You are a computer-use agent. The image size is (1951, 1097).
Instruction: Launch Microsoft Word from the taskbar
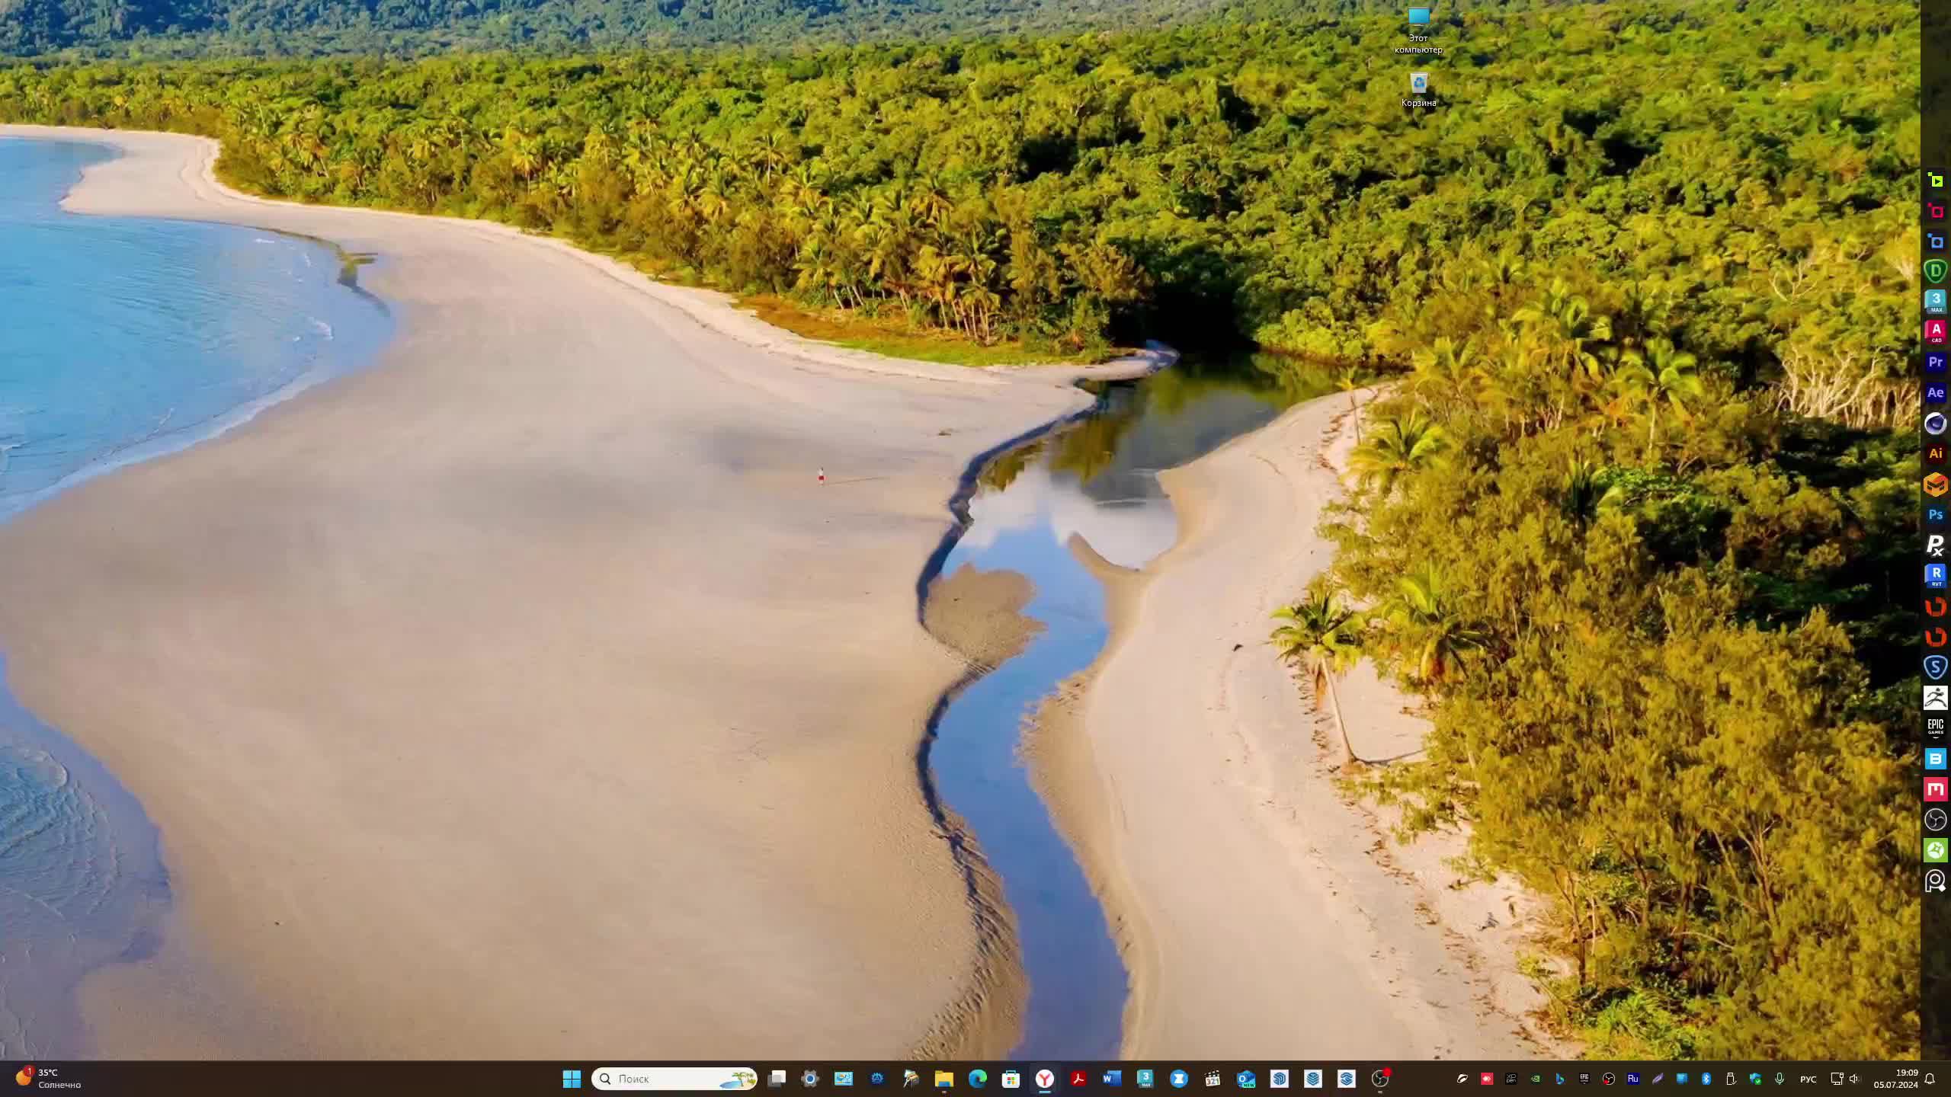(x=1111, y=1079)
